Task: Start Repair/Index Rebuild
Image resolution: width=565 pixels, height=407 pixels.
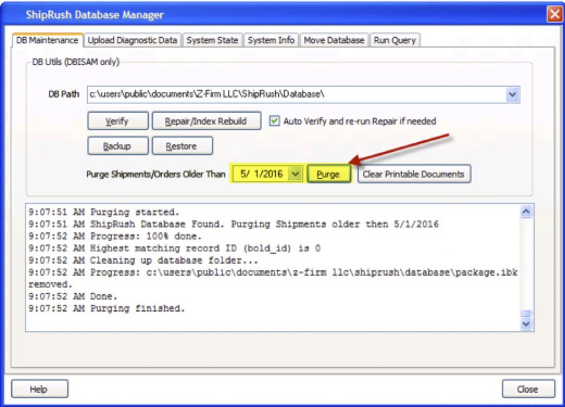Action: pyautogui.click(x=206, y=121)
